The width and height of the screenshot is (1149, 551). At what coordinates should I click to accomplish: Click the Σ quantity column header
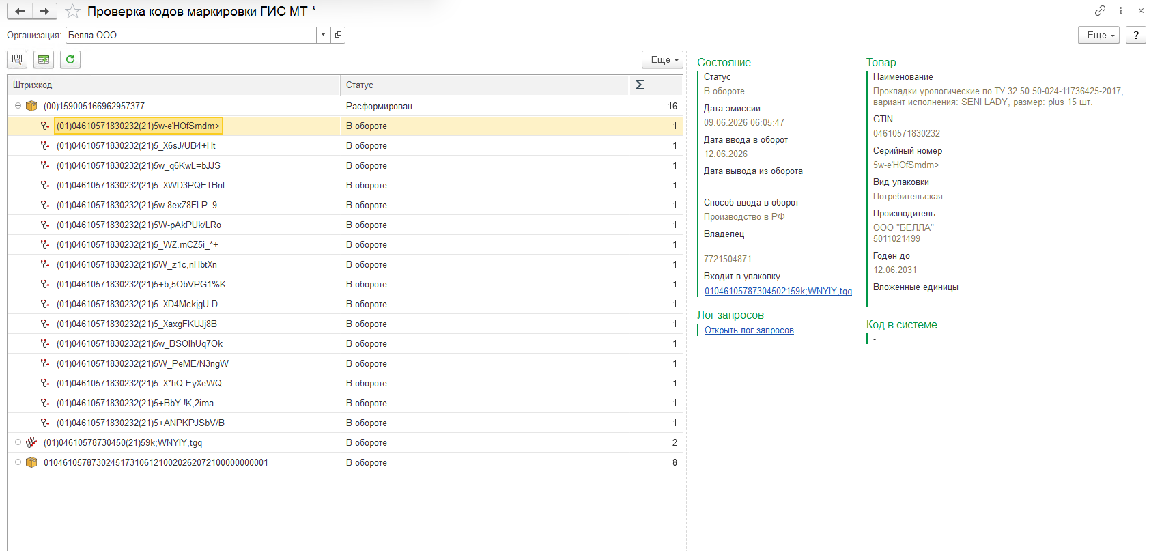click(x=655, y=85)
